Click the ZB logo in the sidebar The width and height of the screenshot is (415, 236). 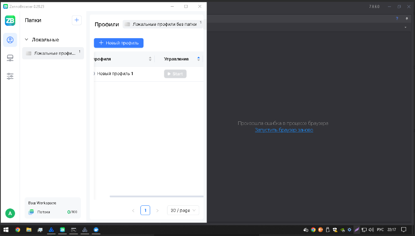(x=10, y=20)
